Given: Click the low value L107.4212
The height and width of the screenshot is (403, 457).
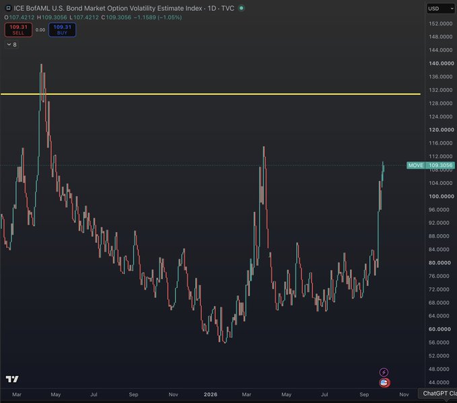Looking at the screenshot, I should [x=84, y=17].
